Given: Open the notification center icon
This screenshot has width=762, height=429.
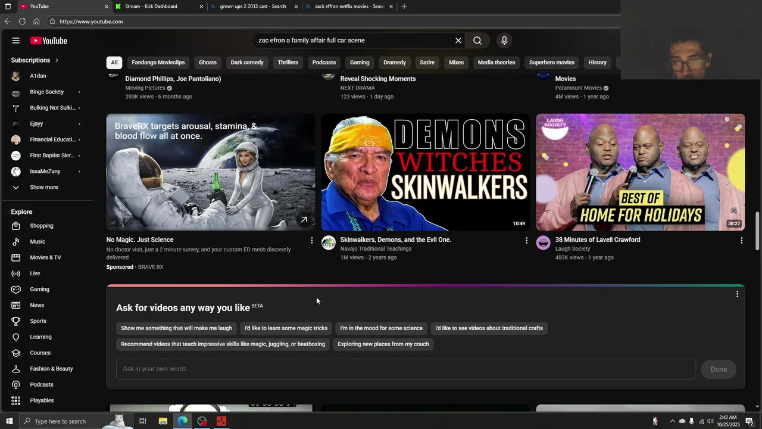Looking at the screenshot, I should point(749,421).
